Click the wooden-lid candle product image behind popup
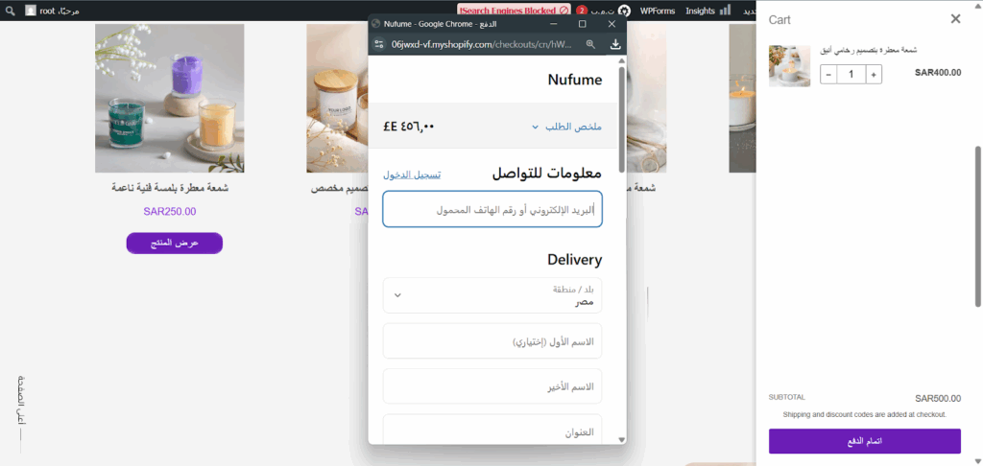This screenshot has height=466, width=983. point(337,99)
